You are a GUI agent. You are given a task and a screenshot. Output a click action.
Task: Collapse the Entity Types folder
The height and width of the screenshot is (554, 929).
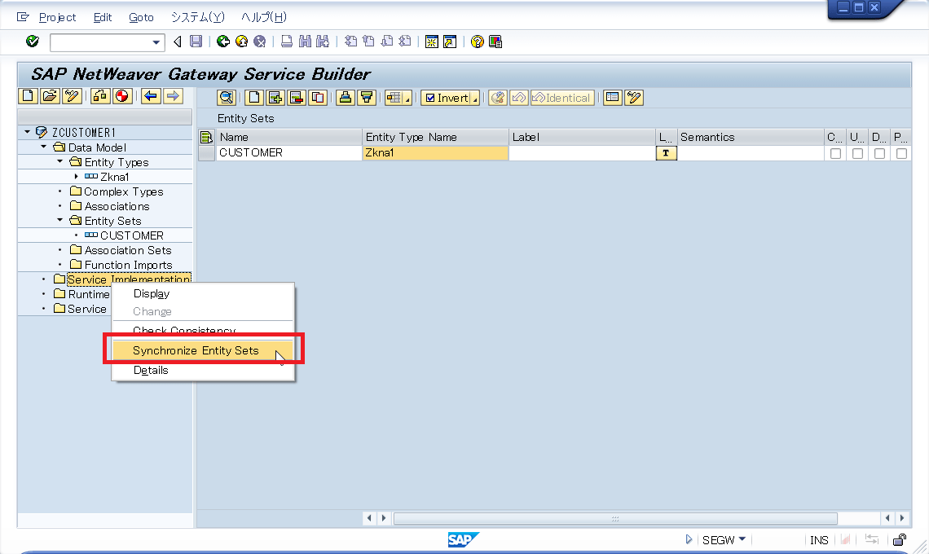[59, 162]
